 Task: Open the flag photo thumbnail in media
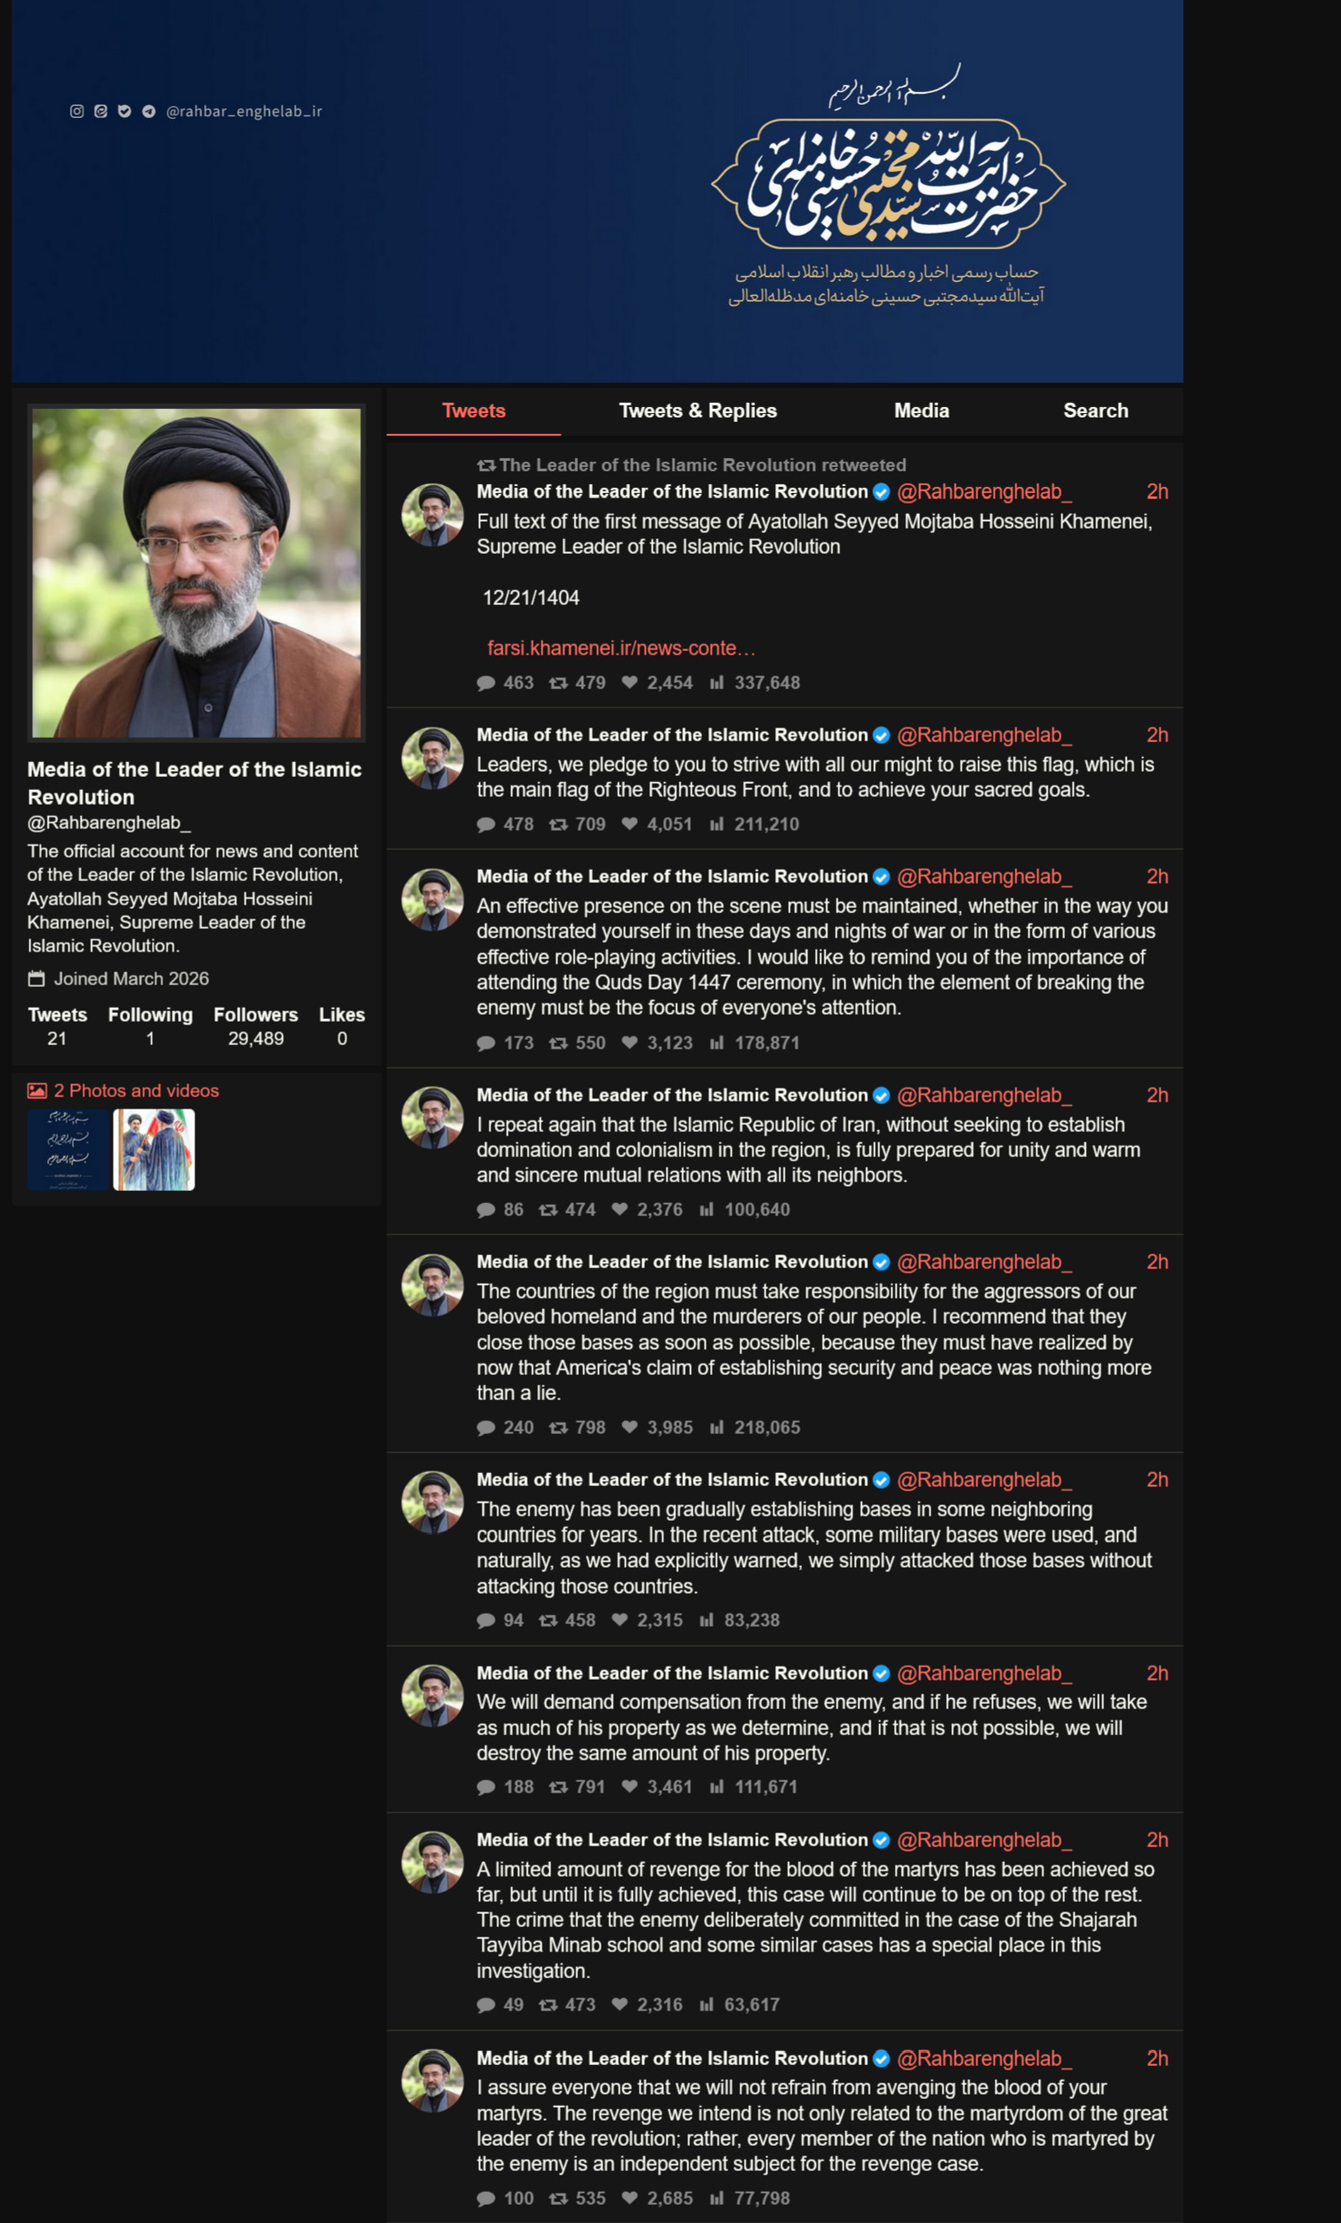154,1149
